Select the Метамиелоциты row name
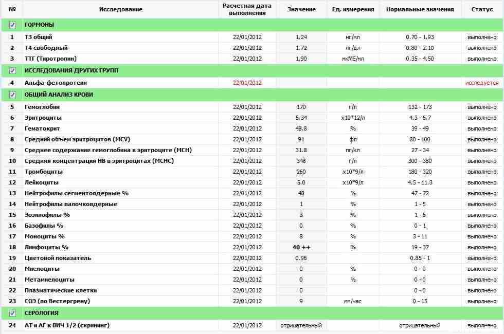The image size is (504, 334). click(x=49, y=280)
